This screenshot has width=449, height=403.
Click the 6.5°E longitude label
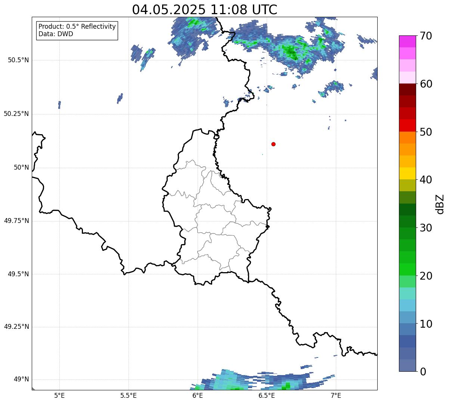(x=267, y=395)
